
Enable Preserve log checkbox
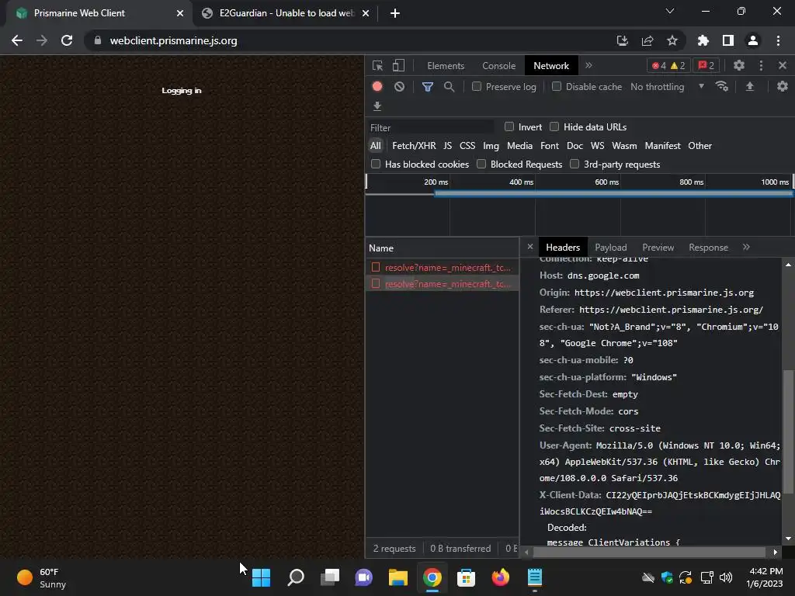[x=477, y=87]
